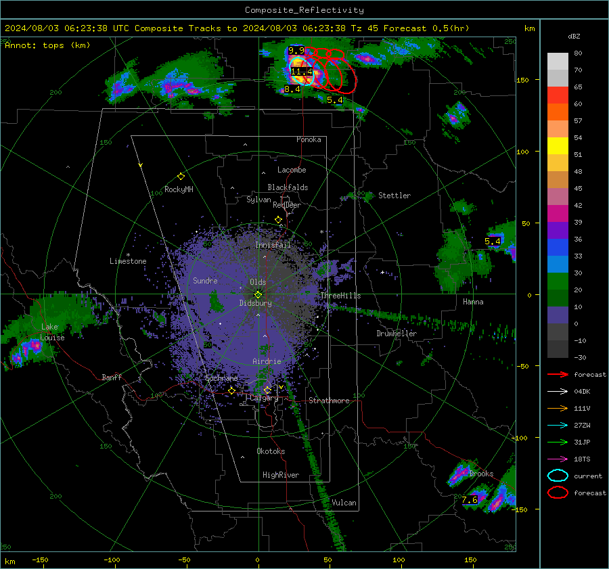Click the storm top label 9.9

[296, 51]
